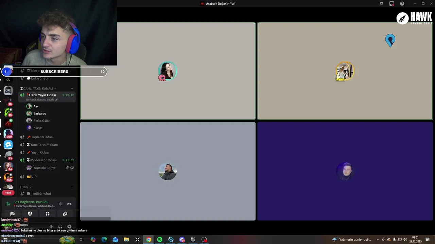Open the server with the 34 badge
The height and width of the screenshot is (244, 435).
pos(8,166)
